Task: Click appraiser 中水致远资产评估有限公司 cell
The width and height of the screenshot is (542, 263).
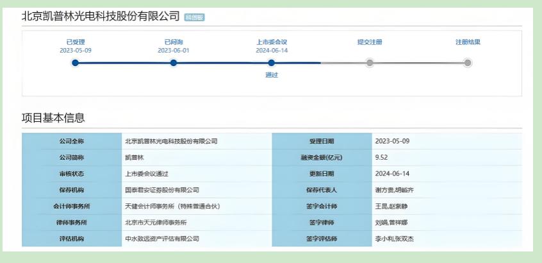Action: (x=162, y=239)
